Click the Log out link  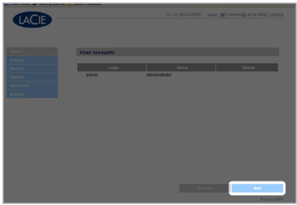(x=276, y=14)
